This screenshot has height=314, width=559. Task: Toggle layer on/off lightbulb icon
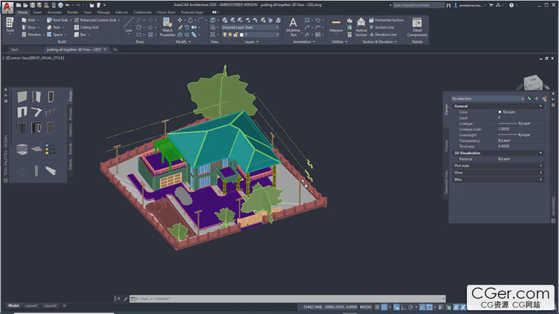point(224,35)
